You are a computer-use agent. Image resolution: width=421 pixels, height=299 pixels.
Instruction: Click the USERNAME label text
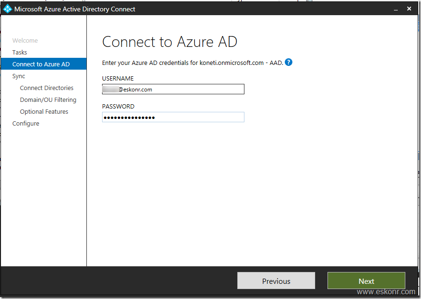(118, 78)
